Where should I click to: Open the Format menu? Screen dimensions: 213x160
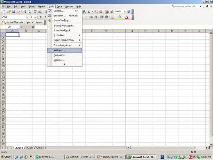(41, 7)
